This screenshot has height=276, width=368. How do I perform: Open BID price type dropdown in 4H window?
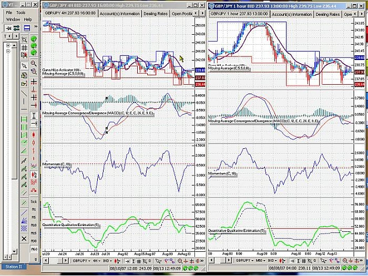(x=108, y=261)
